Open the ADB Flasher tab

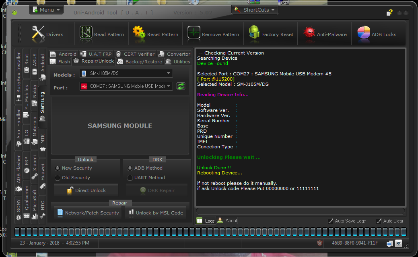(x=19, y=173)
